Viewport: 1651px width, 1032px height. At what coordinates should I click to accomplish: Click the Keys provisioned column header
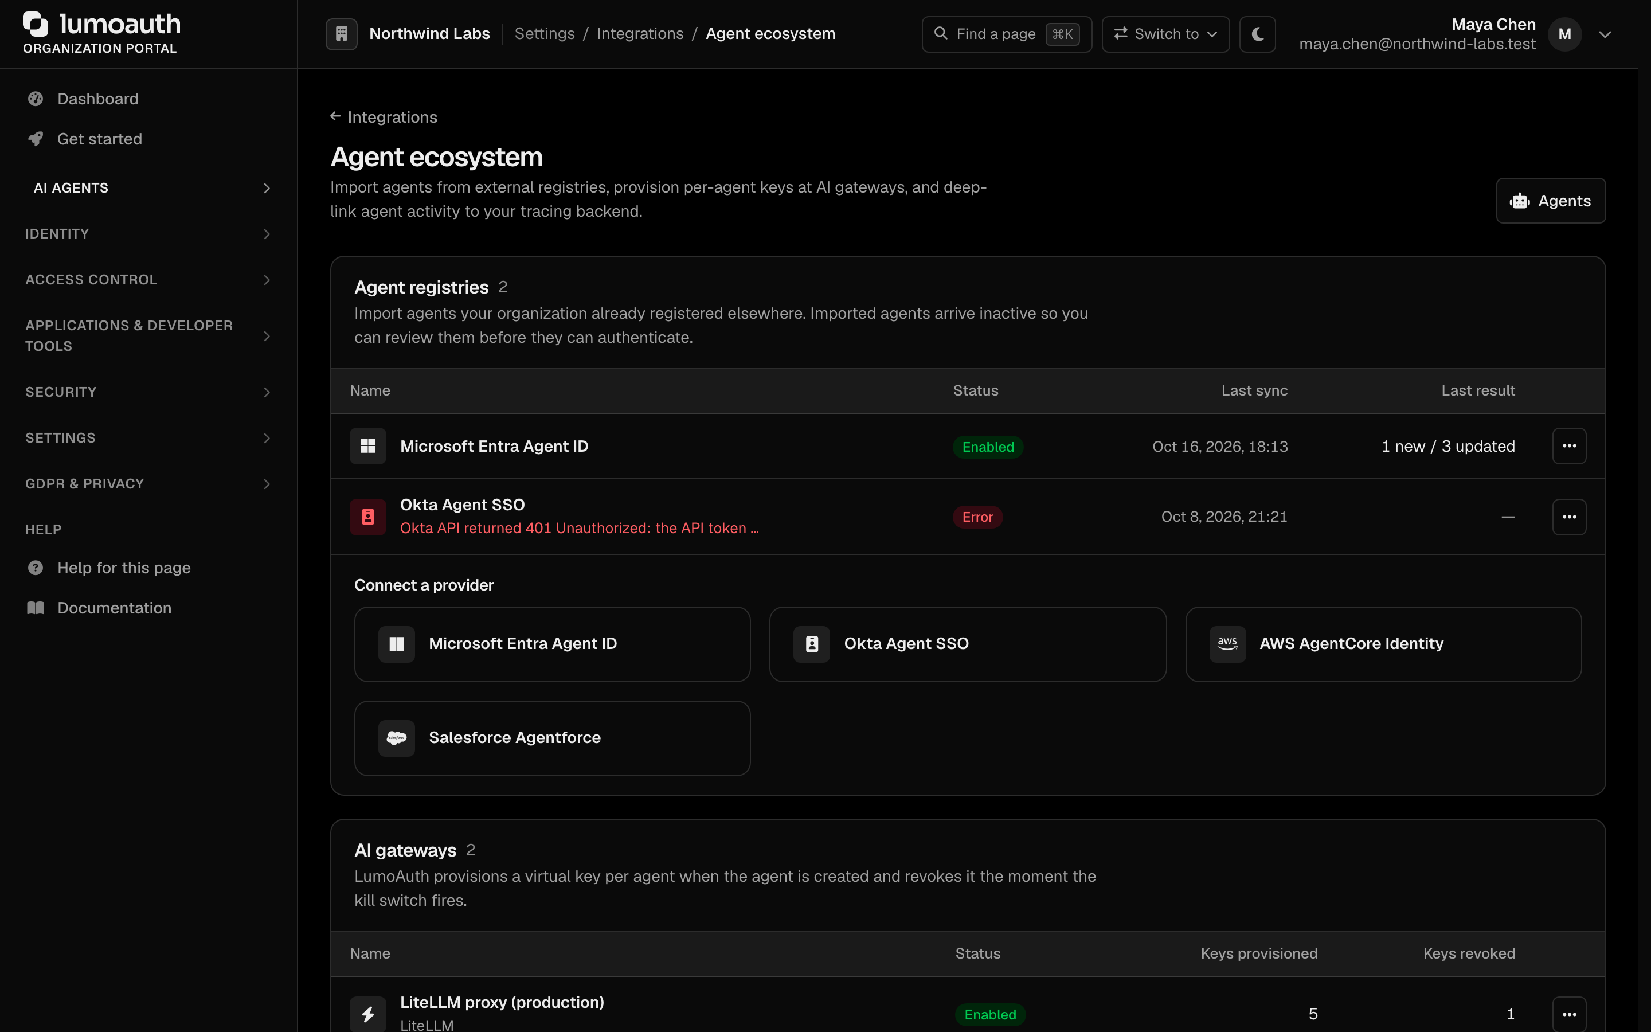(1259, 954)
